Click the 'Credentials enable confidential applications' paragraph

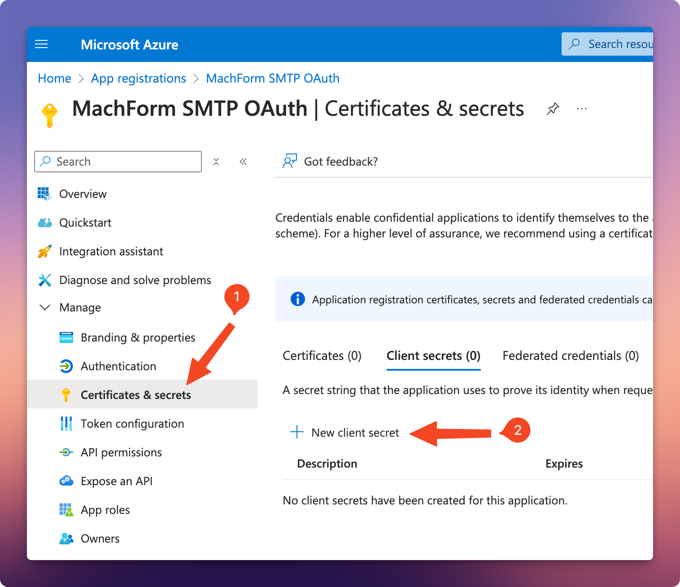click(464, 226)
